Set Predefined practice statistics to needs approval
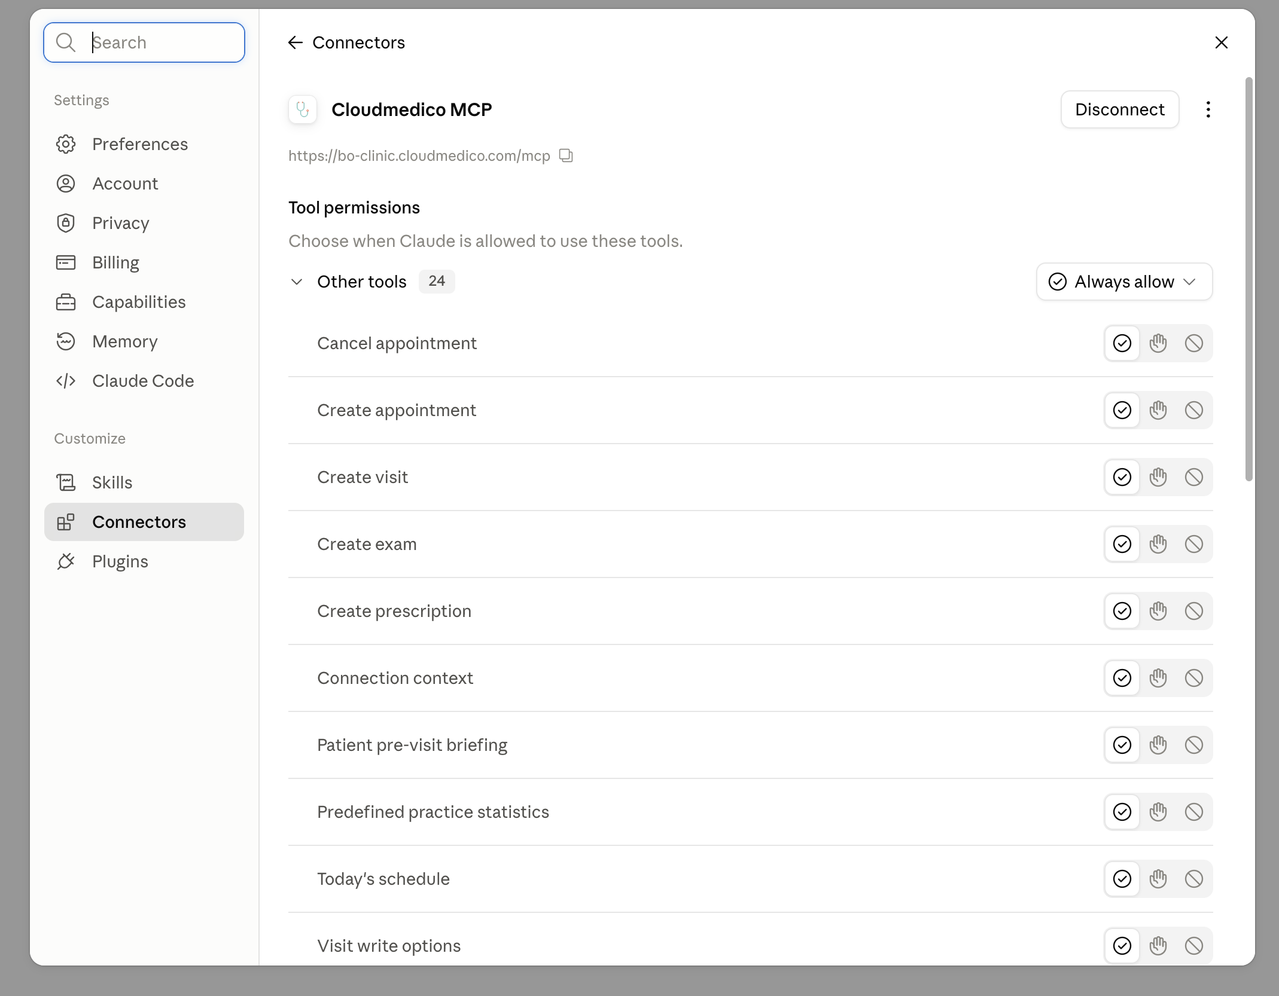The height and width of the screenshot is (996, 1279). [1158, 812]
